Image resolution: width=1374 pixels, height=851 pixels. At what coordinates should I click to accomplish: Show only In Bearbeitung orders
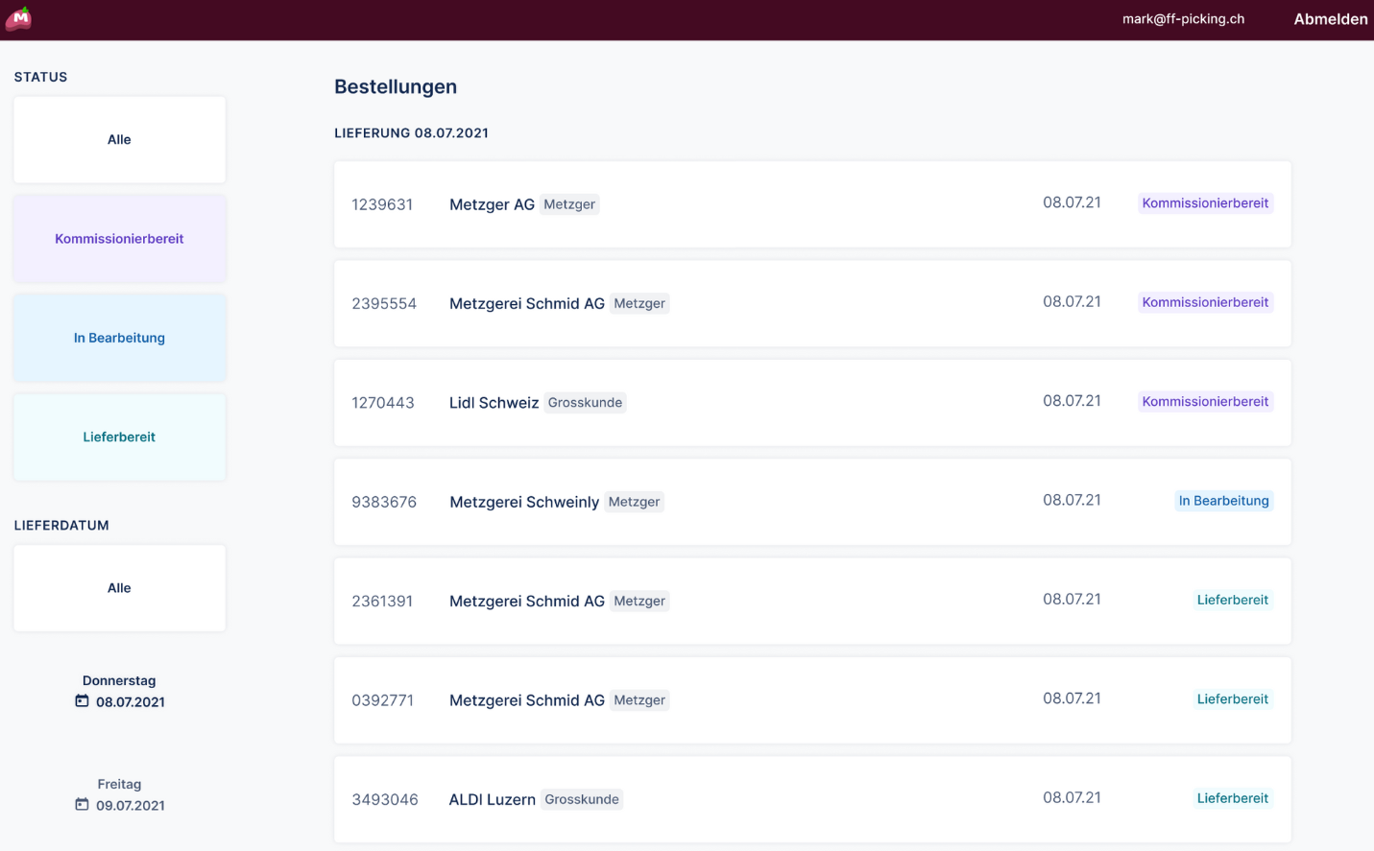click(119, 338)
